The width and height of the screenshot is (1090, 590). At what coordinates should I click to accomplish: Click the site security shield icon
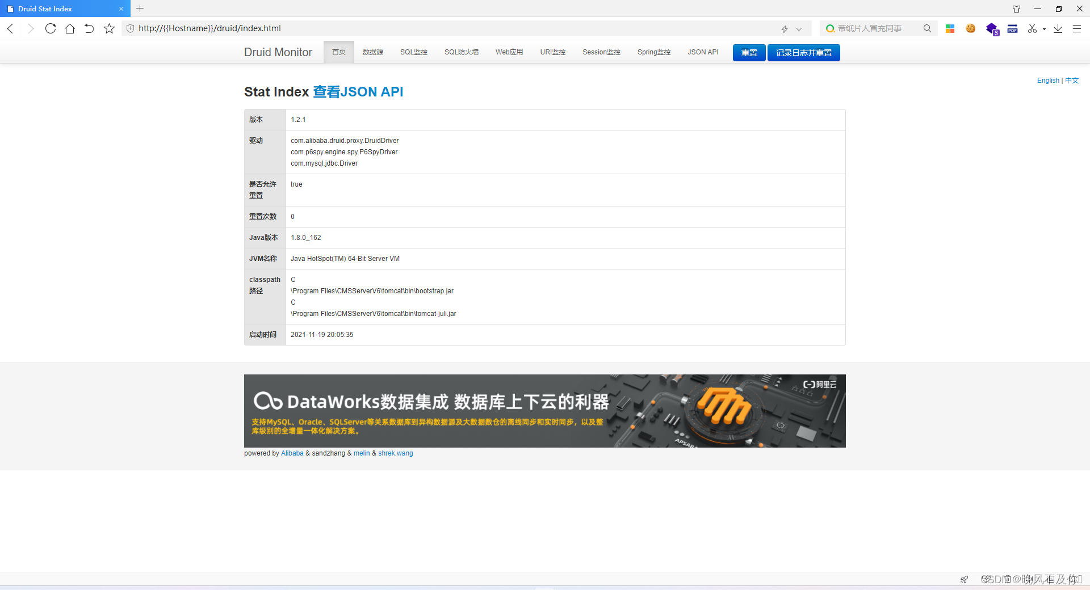[x=130, y=28]
